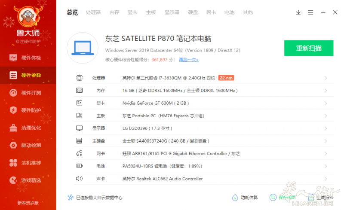Click the 电池 battery icon
This screenshot has height=210, width=344.
coord(79,166)
